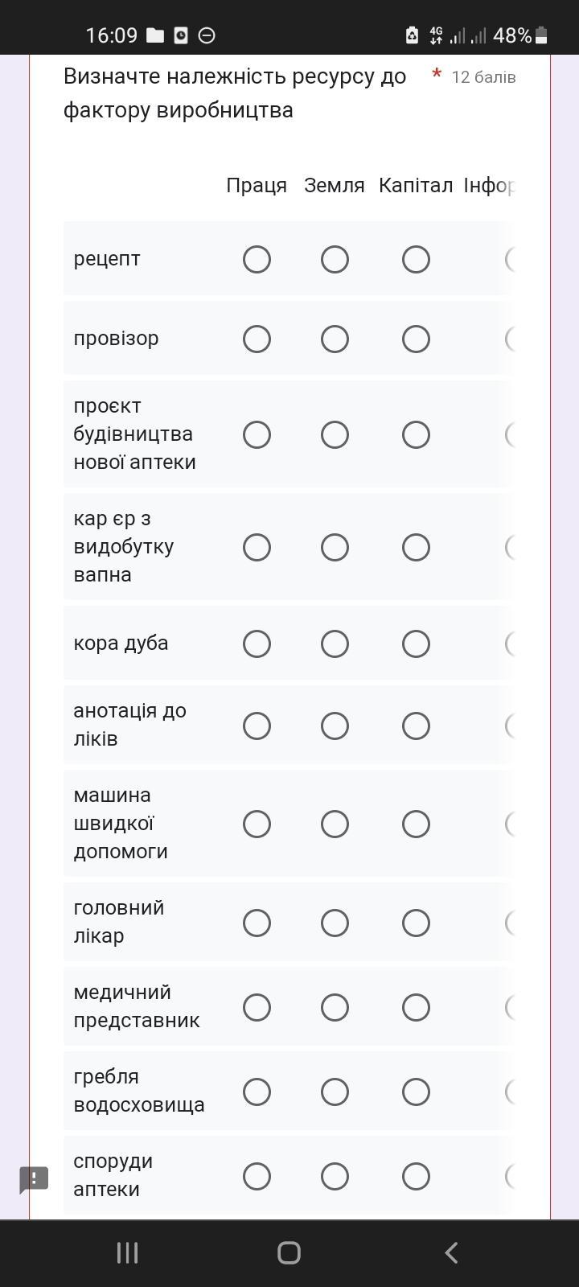Choose Земля for кар'єр з видобутку вапна
Viewport: 579px width, 1287px height.
click(335, 547)
